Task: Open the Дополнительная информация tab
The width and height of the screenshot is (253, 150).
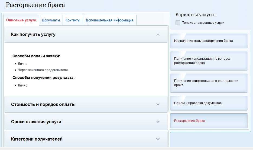Action: click(x=109, y=20)
